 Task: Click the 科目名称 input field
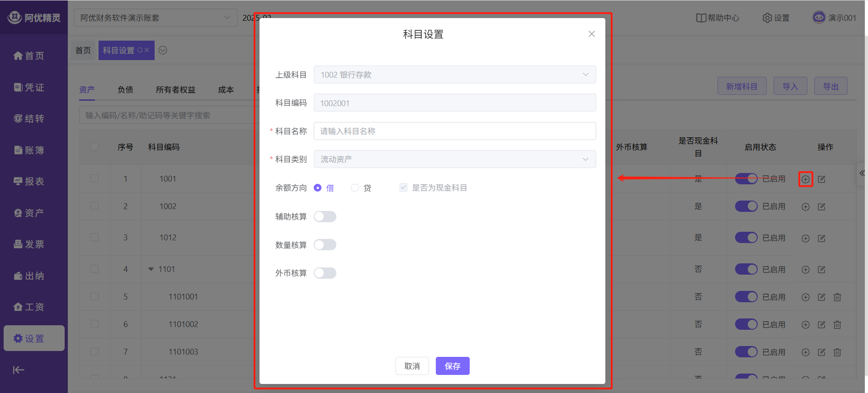point(454,131)
